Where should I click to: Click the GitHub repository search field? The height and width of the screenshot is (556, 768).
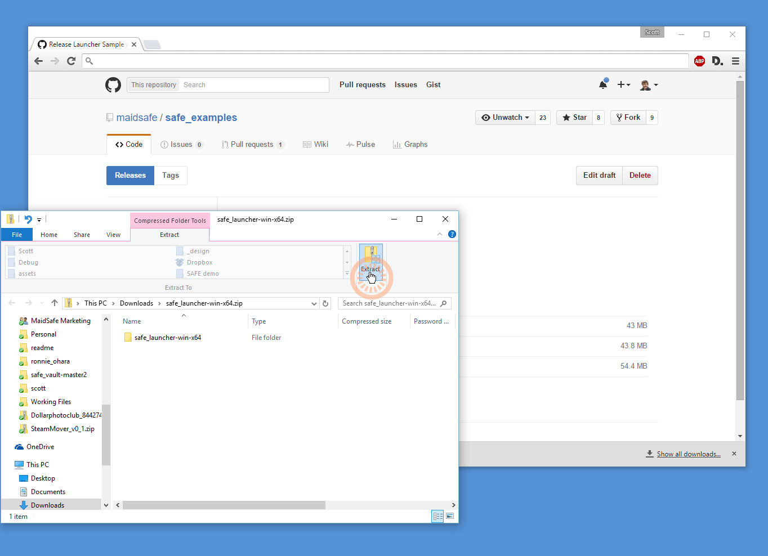tap(253, 85)
